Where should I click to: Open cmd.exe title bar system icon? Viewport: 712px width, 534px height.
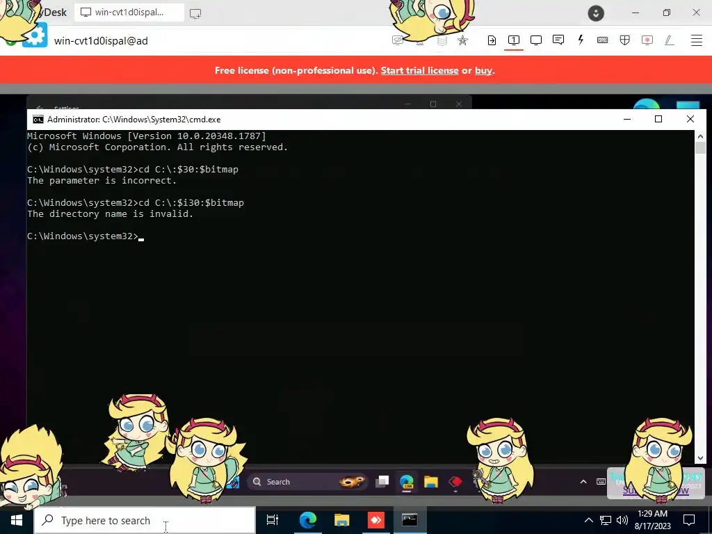point(38,120)
